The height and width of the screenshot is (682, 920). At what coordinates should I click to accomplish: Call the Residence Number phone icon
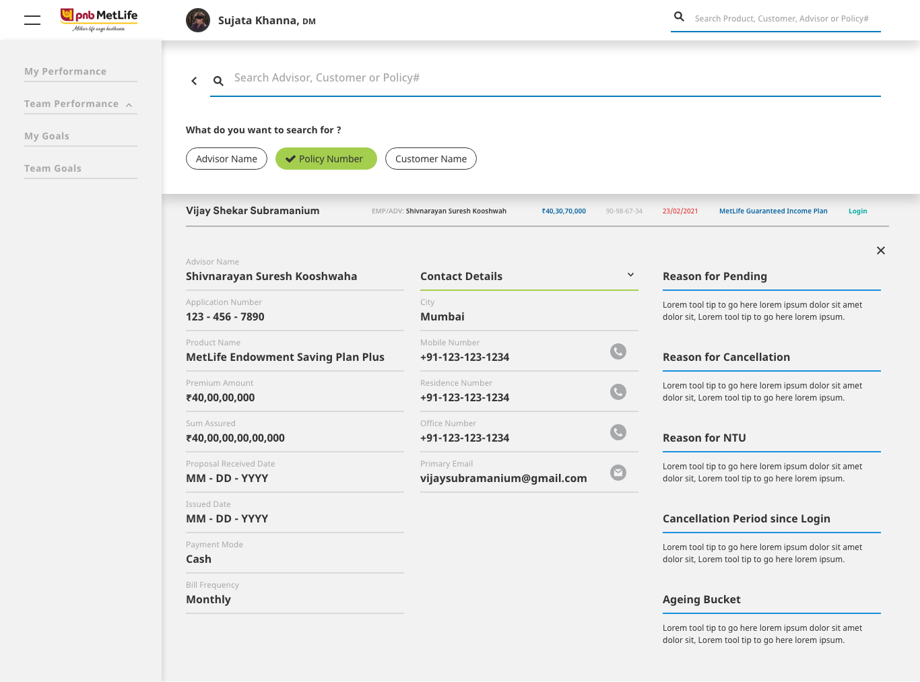[618, 392]
